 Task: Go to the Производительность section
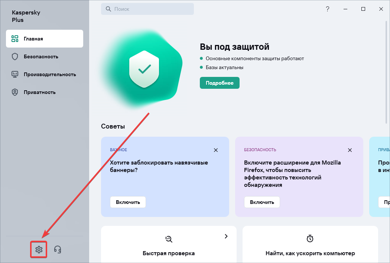pos(45,74)
